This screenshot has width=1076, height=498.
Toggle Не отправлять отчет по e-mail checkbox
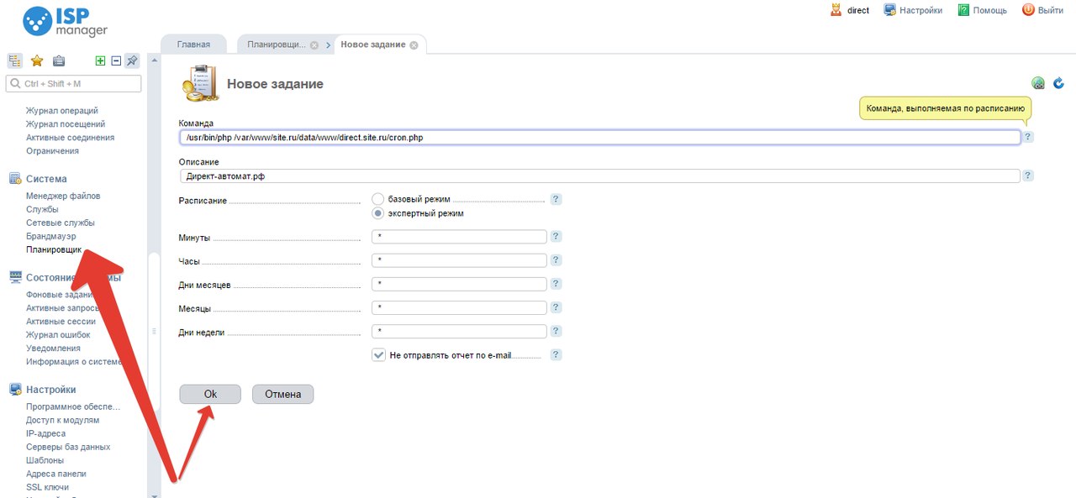(x=379, y=355)
